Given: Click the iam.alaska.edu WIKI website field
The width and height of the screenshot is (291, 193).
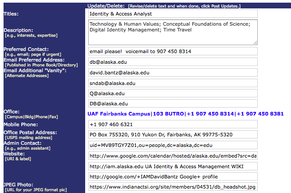Looking at the screenshot, I should coord(173,166).
